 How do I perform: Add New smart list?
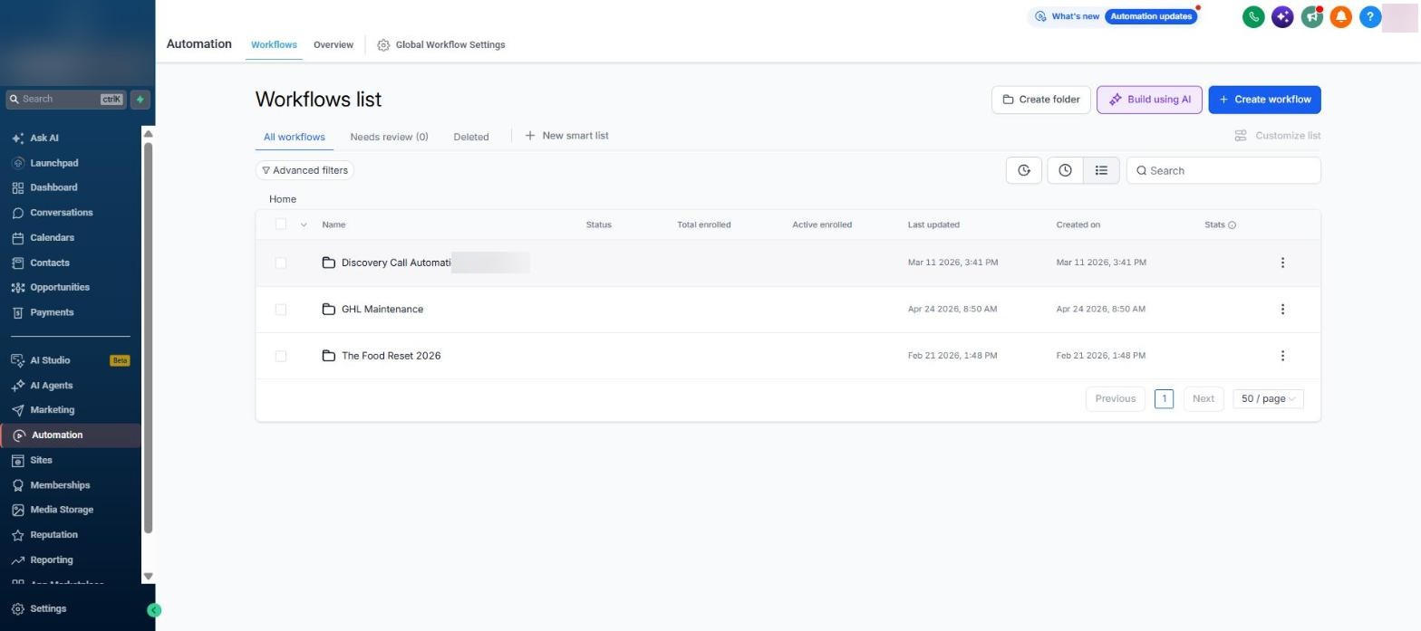[566, 136]
